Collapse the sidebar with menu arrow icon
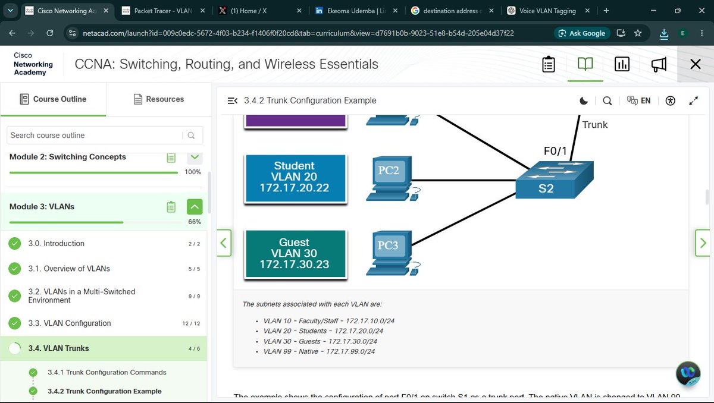The image size is (714, 403). point(233,101)
